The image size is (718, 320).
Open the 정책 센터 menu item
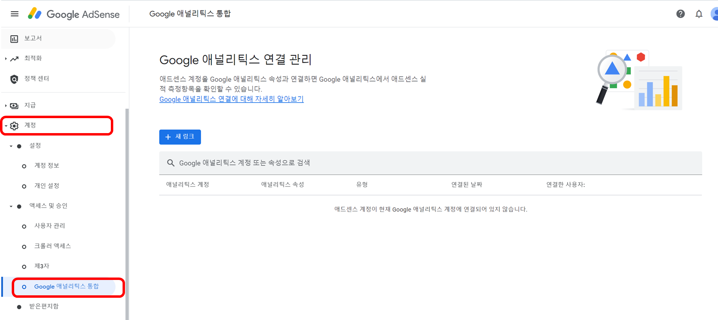[x=59, y=78]
